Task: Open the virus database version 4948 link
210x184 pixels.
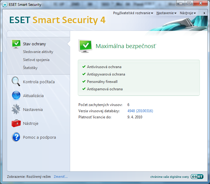Action: click(140, 111)
